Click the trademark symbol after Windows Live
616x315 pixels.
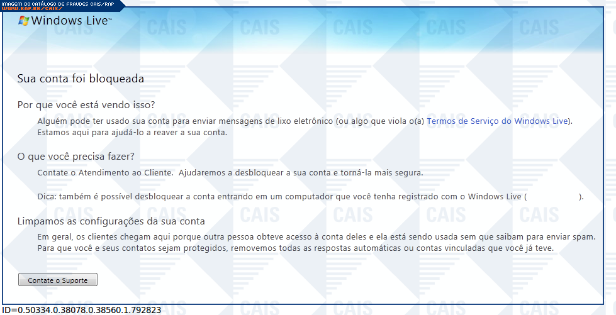pos(110,18)
